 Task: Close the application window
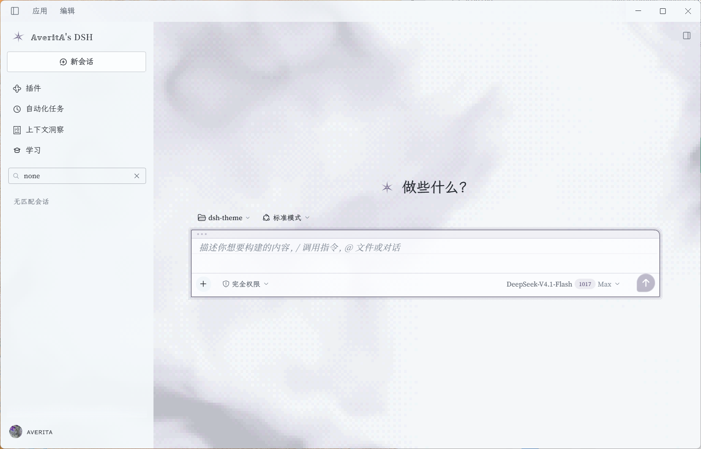(x=688, y=11)
